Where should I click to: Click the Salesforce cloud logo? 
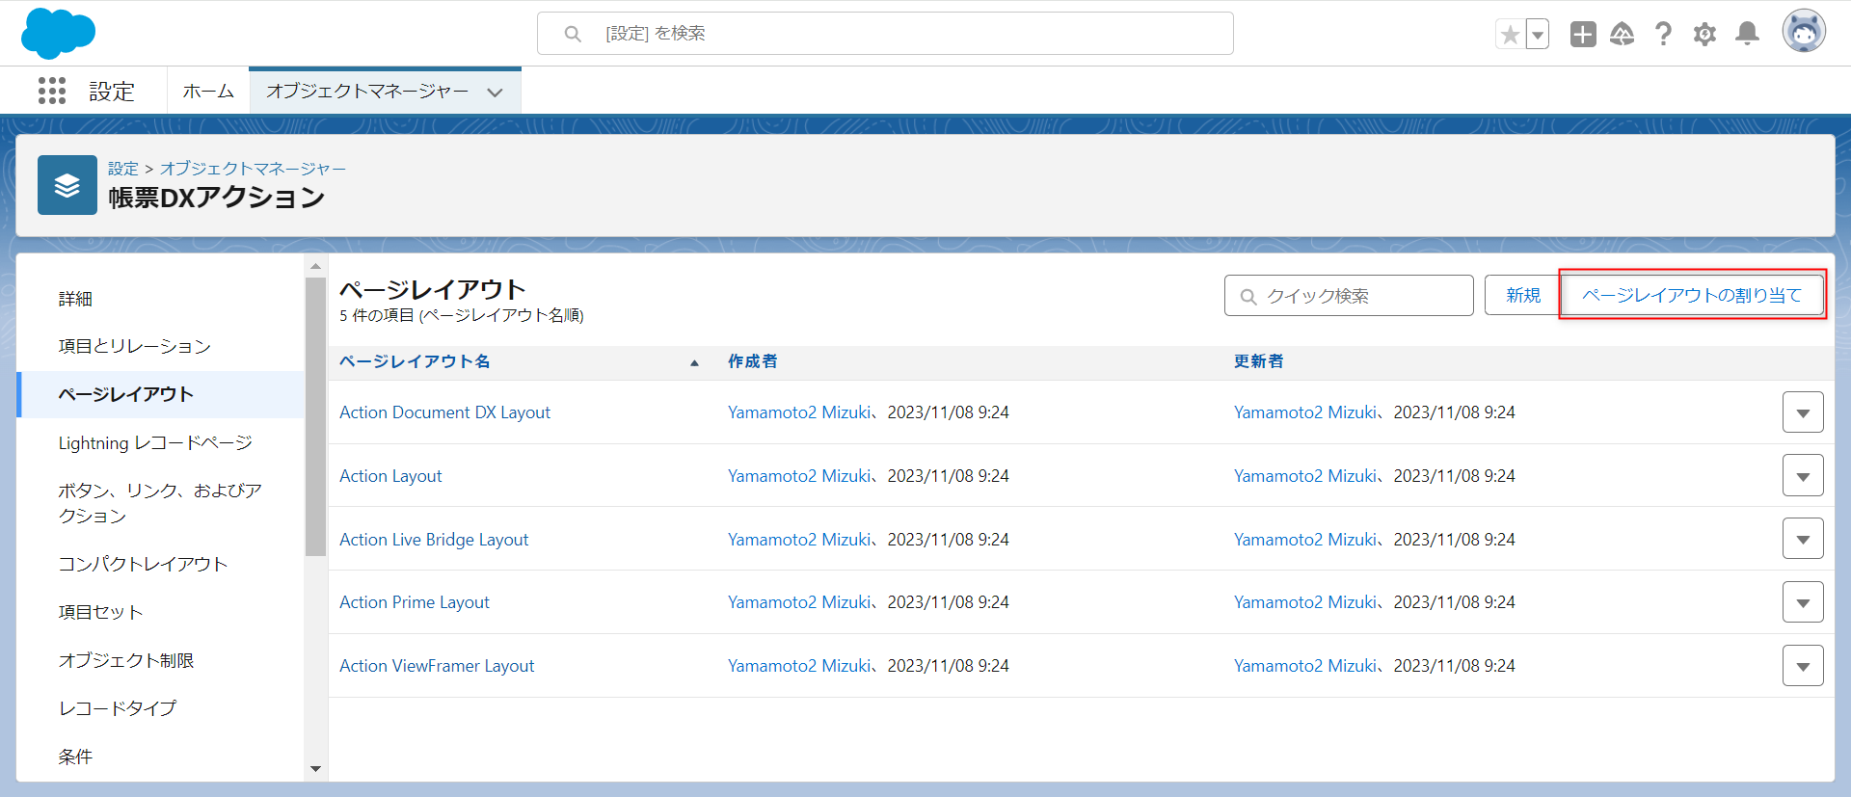(x=58, y=33)
